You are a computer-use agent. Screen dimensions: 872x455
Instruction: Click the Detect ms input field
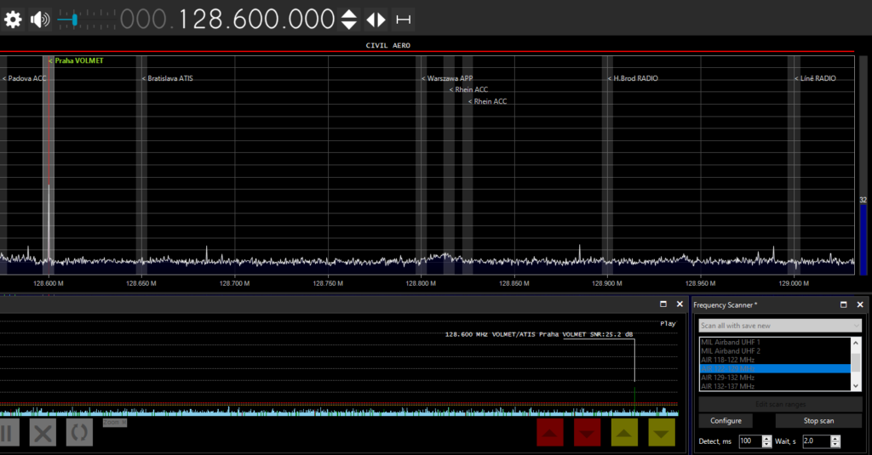[750, 441]
